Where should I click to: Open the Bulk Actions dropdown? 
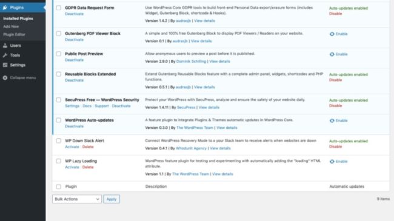point(77,199)
